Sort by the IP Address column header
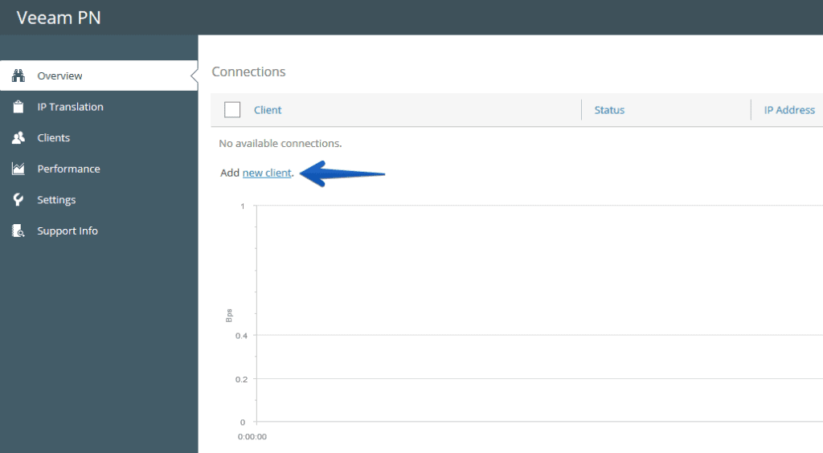The height and width of the screenshot is (453, 823). (x=788, y=110)
